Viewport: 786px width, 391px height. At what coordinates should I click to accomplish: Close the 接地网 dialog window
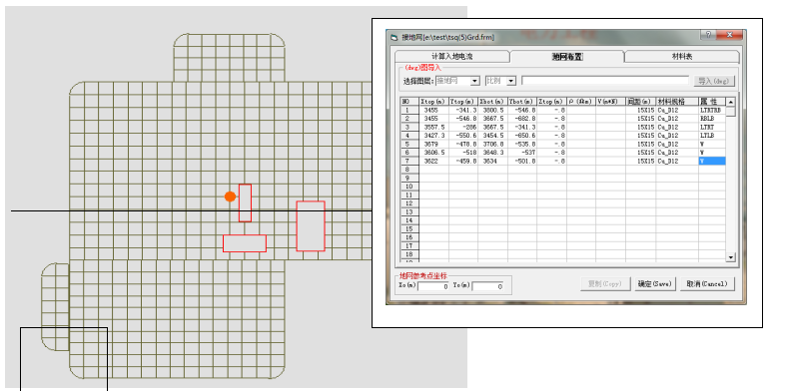point(729,35)
